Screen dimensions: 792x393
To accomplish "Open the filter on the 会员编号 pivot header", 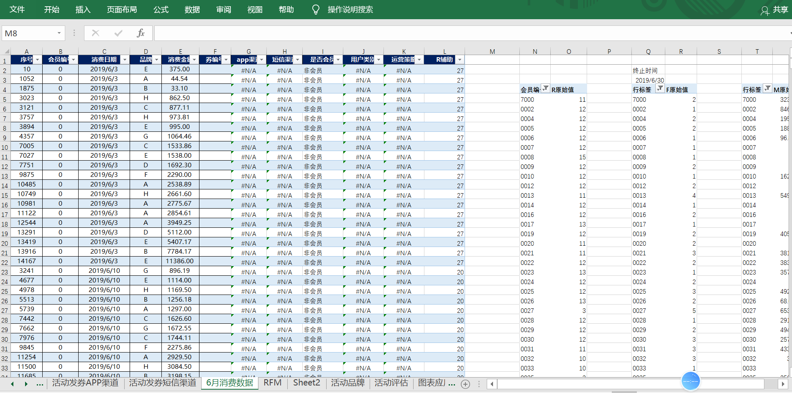I will coord(545,88).
